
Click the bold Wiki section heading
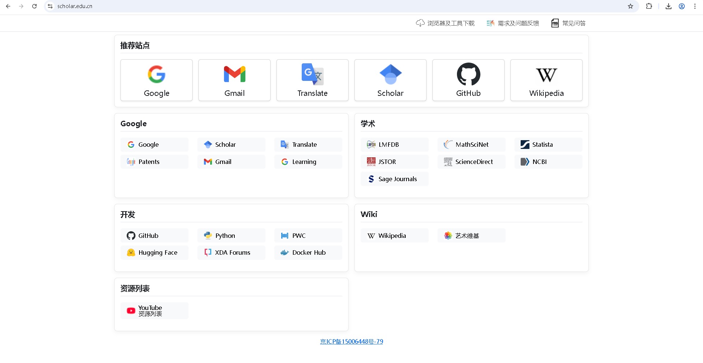click(369, 214)
